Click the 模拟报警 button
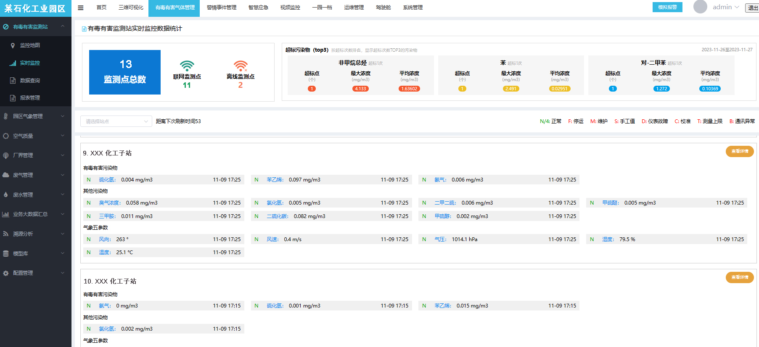This screenshot has width=759, height=347. point(667,7)
